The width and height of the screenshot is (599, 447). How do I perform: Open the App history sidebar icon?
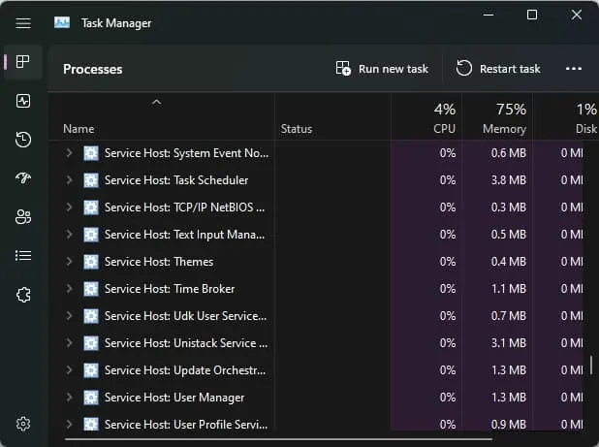[x=23, y=140]
